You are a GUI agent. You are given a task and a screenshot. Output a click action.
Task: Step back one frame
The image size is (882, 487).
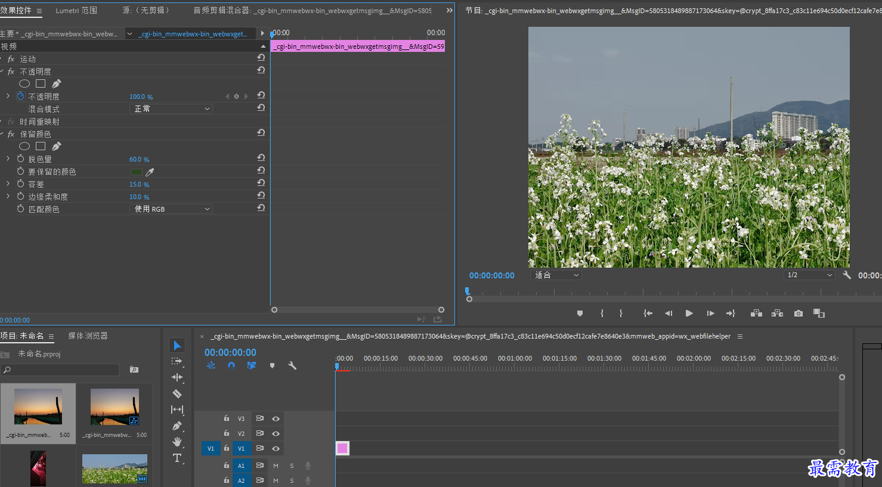point(669,314)
